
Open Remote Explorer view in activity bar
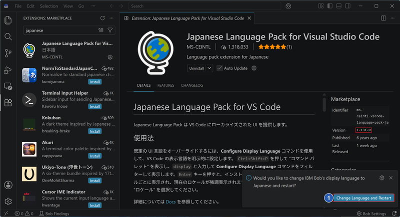8,86
